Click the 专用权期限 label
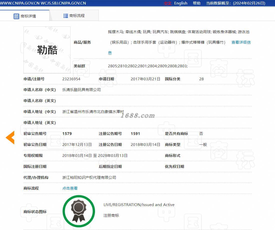Screen dimensions: 275x230 [x=33, y=156]
